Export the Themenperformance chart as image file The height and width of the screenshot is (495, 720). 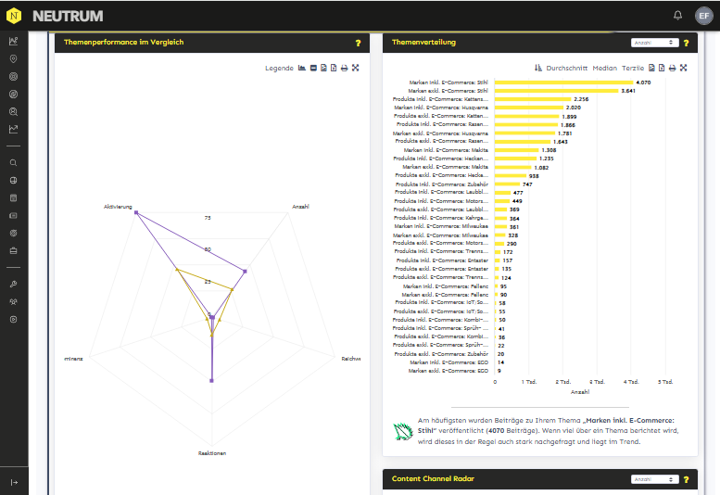(323, 68)
